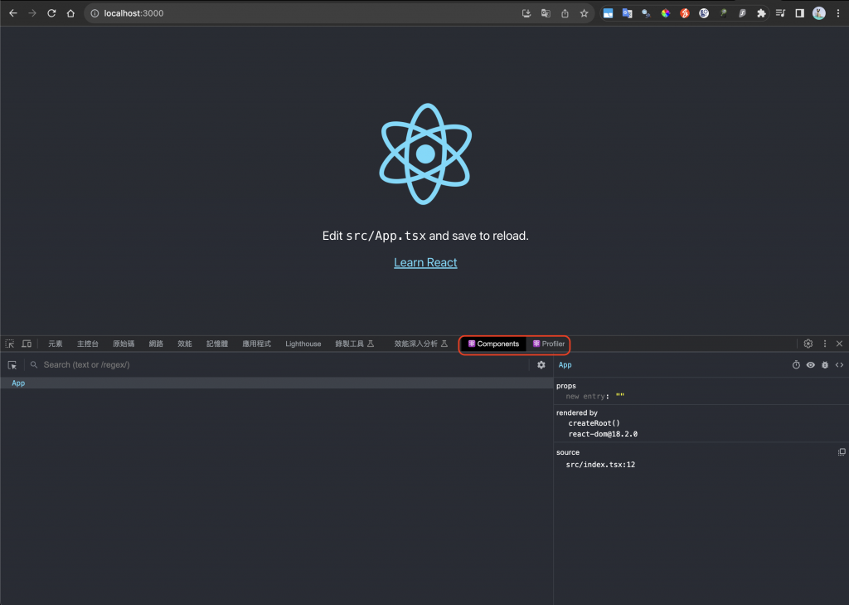The width and height of the screenshot is (849, 605).
Task: Click react-dom@18.2.0 under rendered by
Action: pyautogui.click(x=603, y=434)
